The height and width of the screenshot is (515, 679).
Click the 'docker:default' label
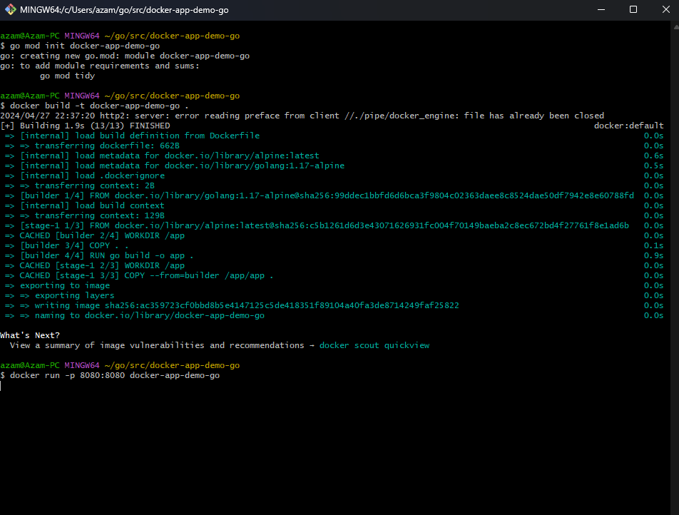point(628,126)
